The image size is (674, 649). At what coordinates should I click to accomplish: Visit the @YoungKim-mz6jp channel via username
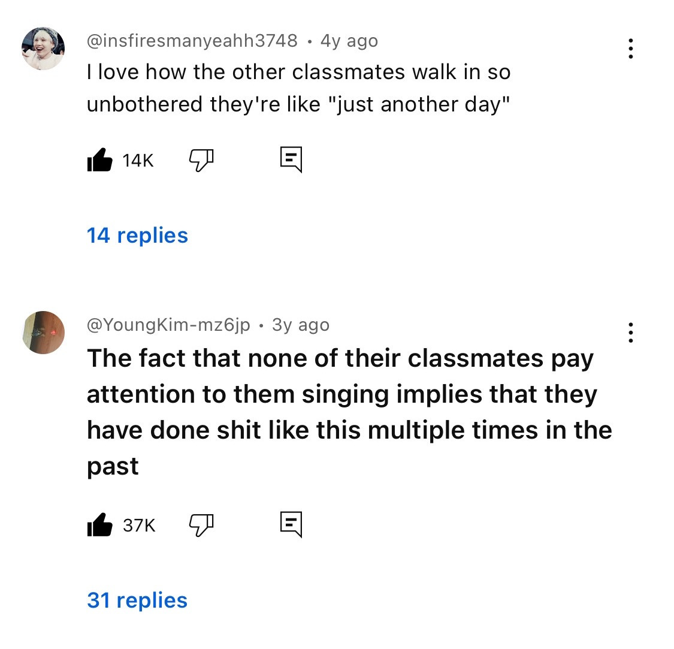click(x=168, y=325)
